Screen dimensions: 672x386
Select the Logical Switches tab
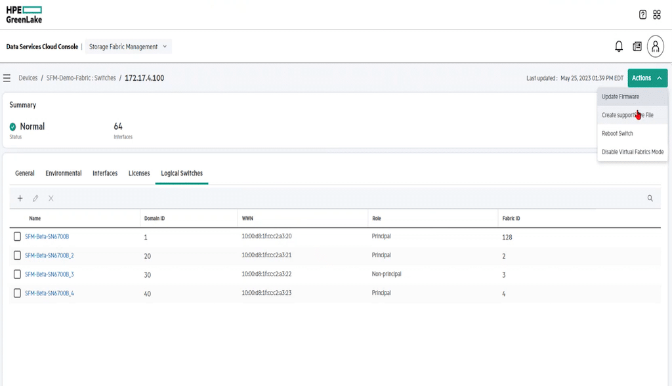(182, 173)
